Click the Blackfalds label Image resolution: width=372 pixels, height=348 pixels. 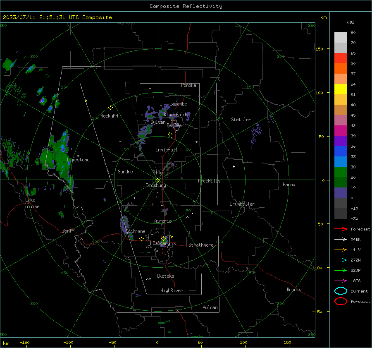click(x=176, y=115)
